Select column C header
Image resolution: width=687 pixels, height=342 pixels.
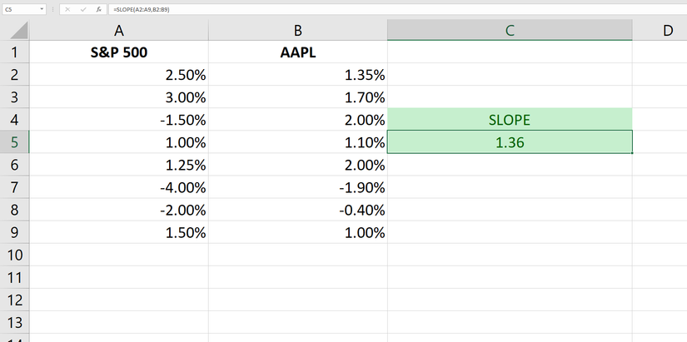pos(510,30)
